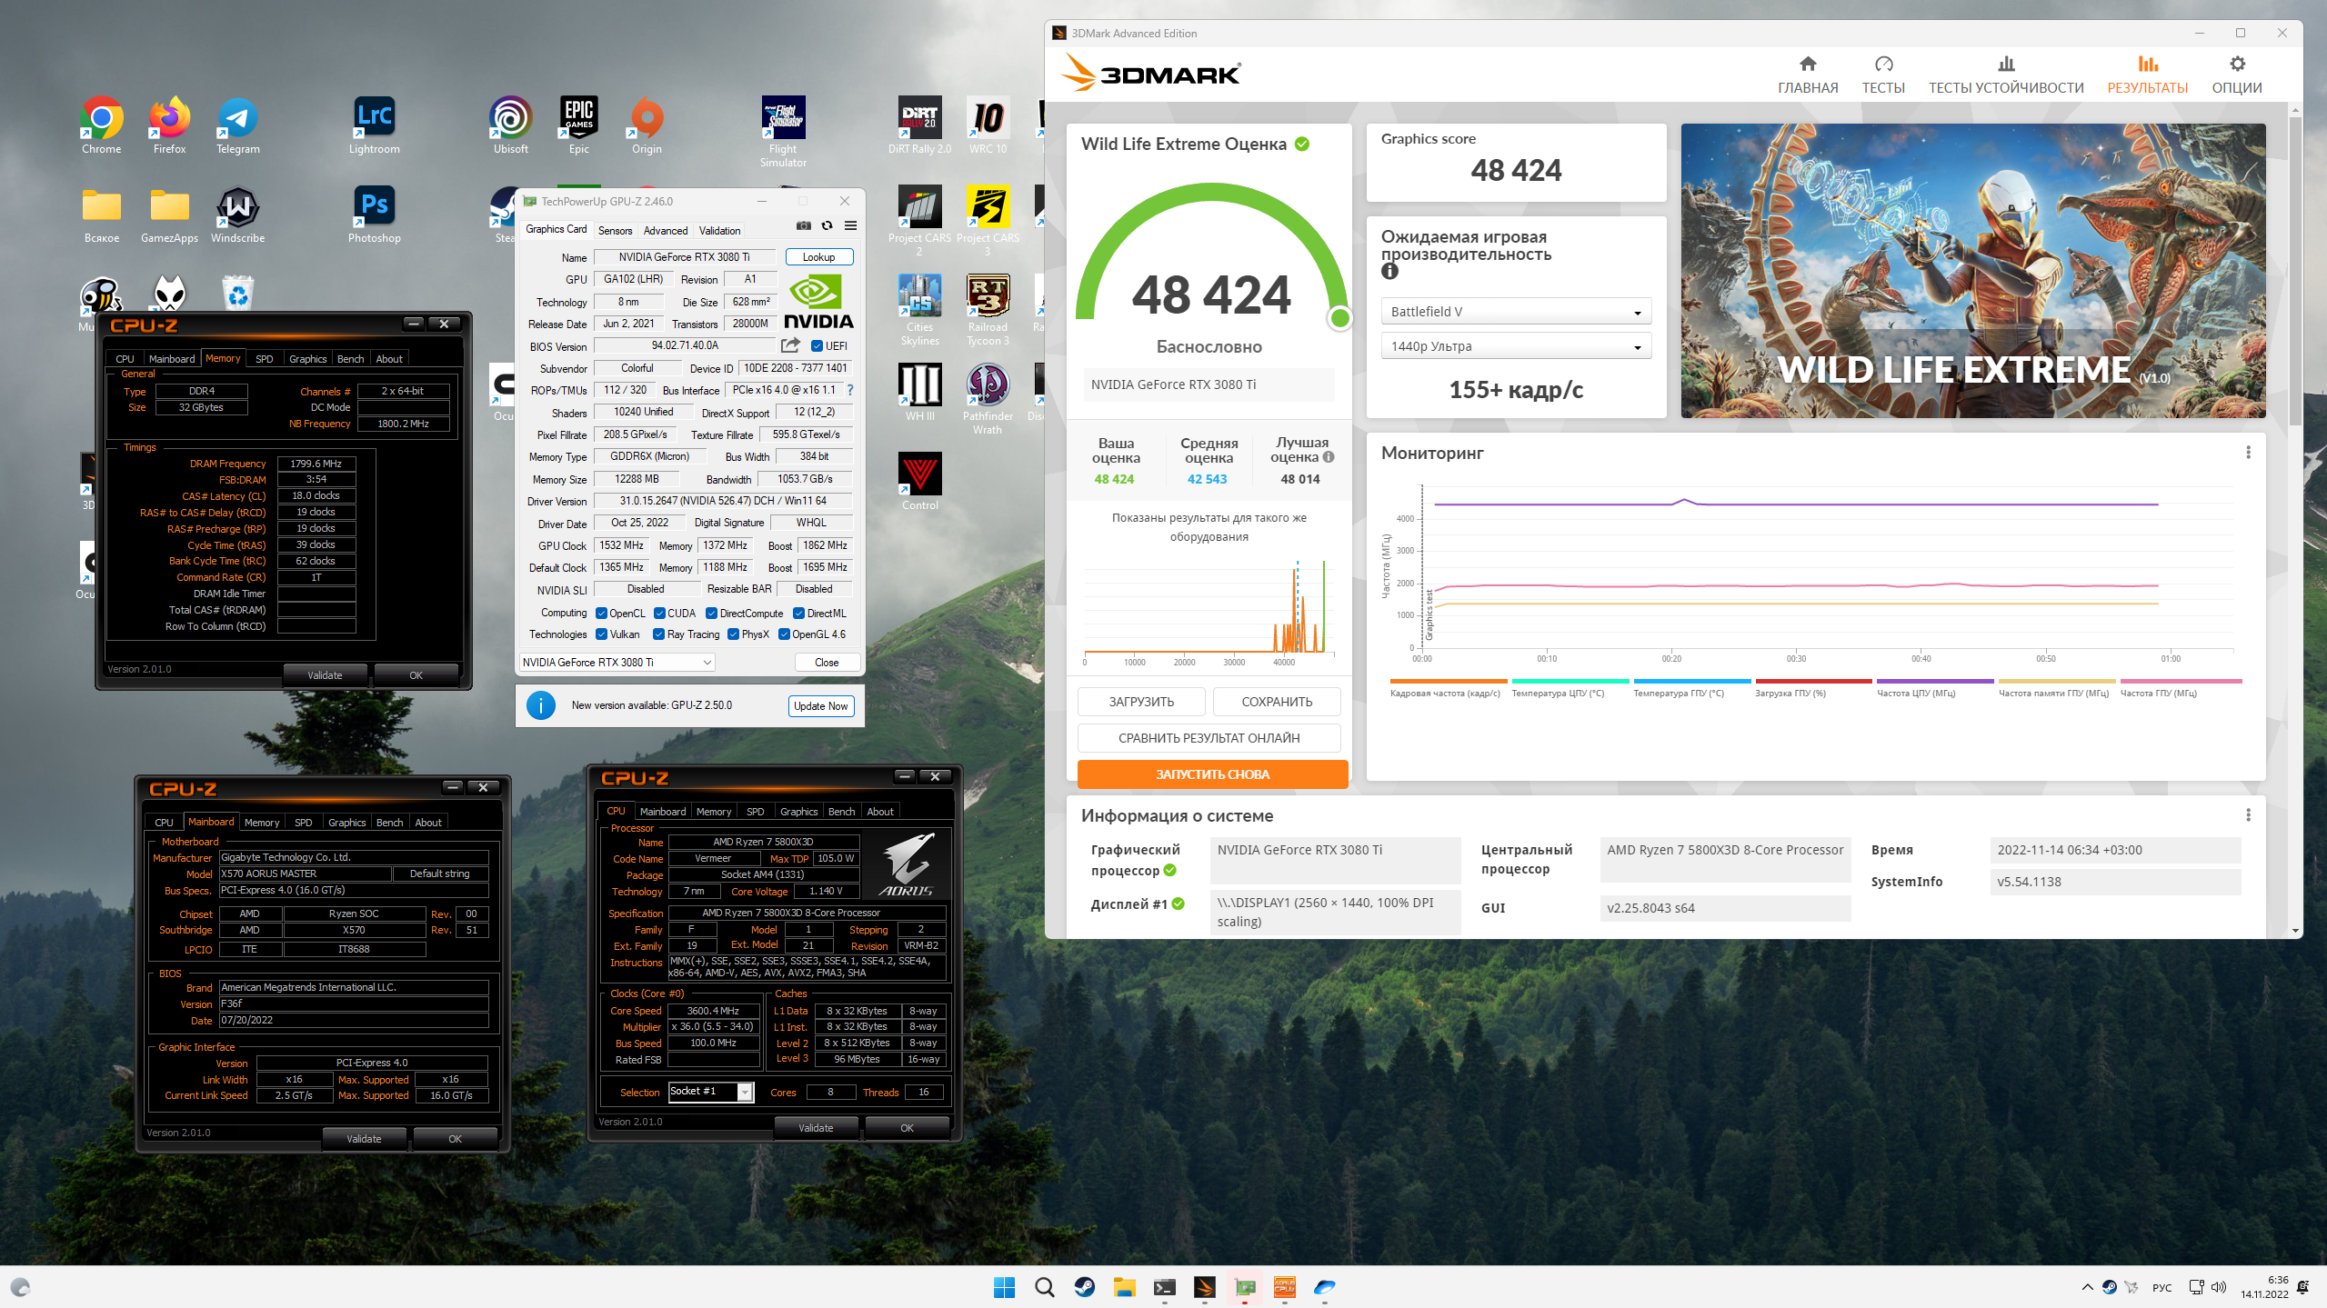2327x1308 pixels.
Task: Open the GPU-Z hamburger menu
Action: click(850, 225)
